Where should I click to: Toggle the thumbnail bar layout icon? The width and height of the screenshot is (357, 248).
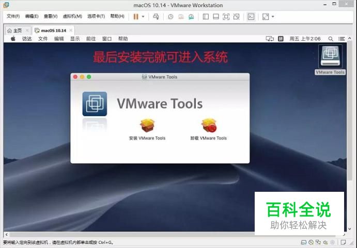[x=216, y=16]
